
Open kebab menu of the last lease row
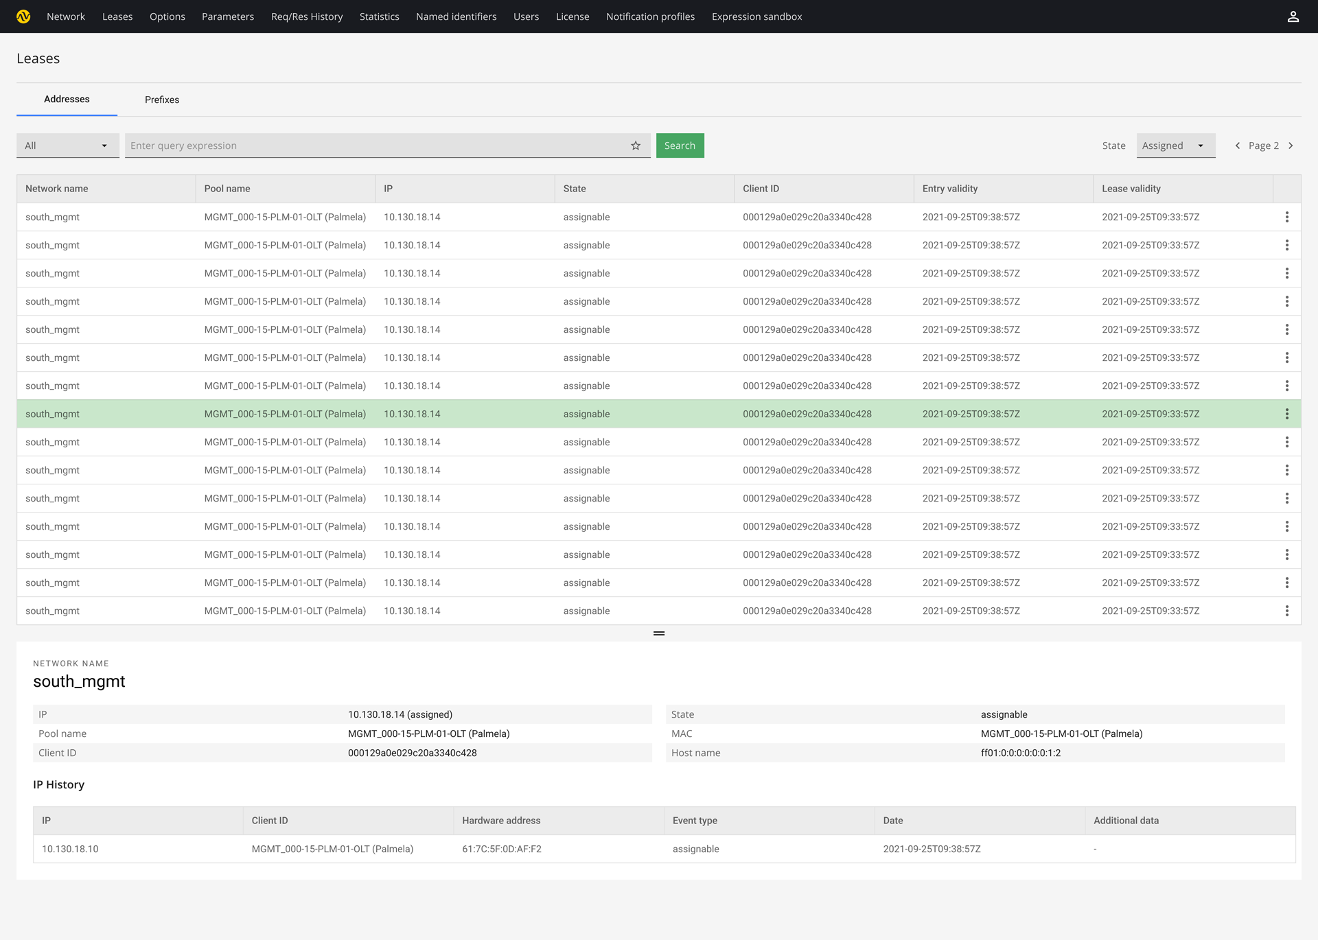[1286, 611]
